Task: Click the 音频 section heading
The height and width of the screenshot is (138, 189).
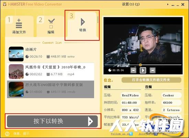Action: [148, 87]
